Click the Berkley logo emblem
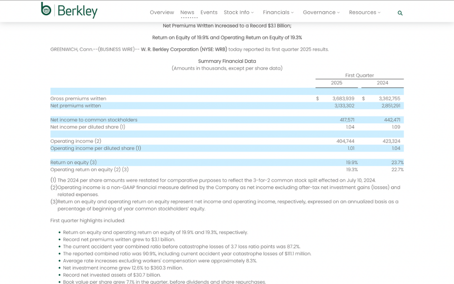This screenshot has width=454, height=284. click(46, 9)
